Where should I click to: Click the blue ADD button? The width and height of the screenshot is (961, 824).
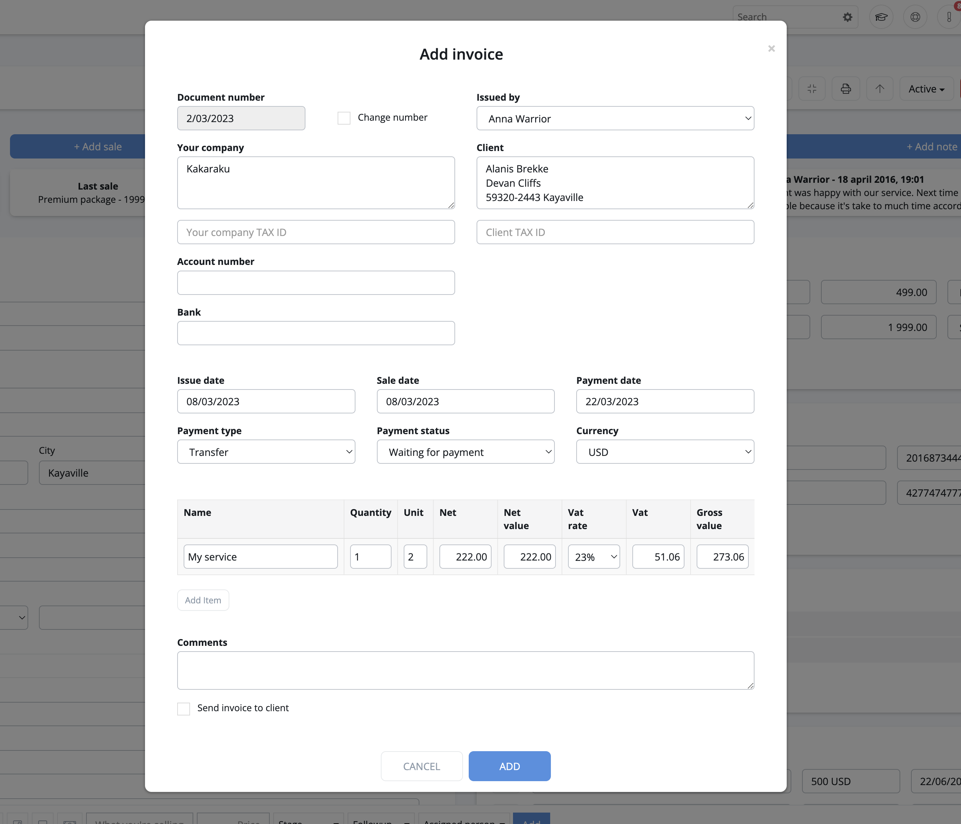click(x=509, y=766)
